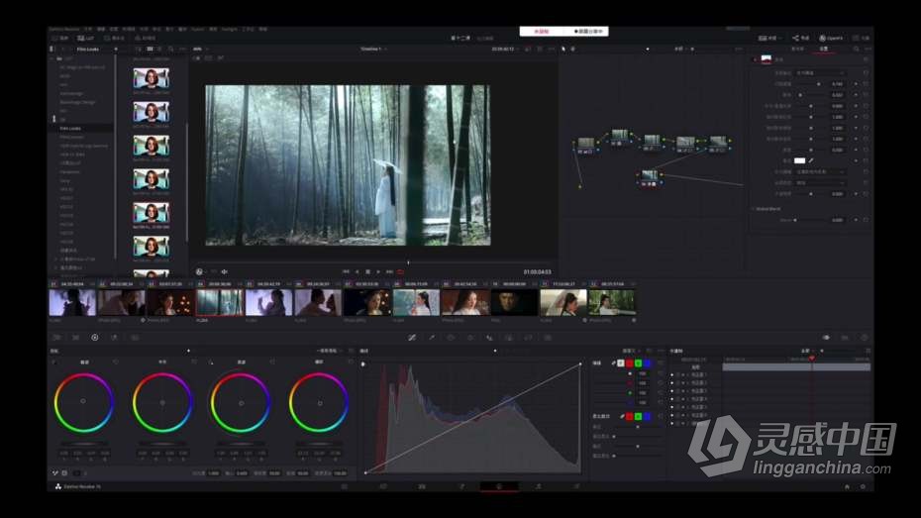921x518 pixels.
Task: Switch LUT browser to thumbnail grid view
Action: click(150, 50)
